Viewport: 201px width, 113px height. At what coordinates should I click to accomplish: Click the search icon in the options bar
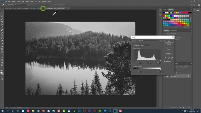click(191, 5)
